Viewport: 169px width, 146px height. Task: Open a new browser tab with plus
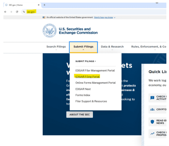click(x=44, y=5)
